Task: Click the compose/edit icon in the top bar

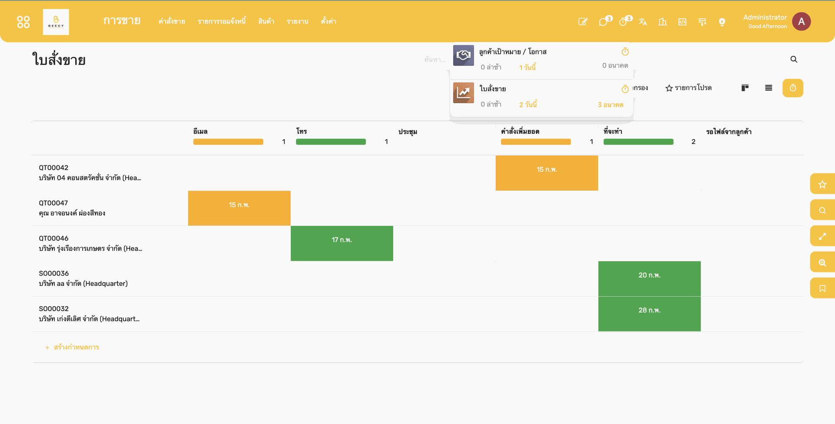Action: tap(583, 21)
